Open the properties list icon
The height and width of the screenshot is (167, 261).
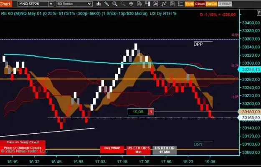click(x=180, y=4)
